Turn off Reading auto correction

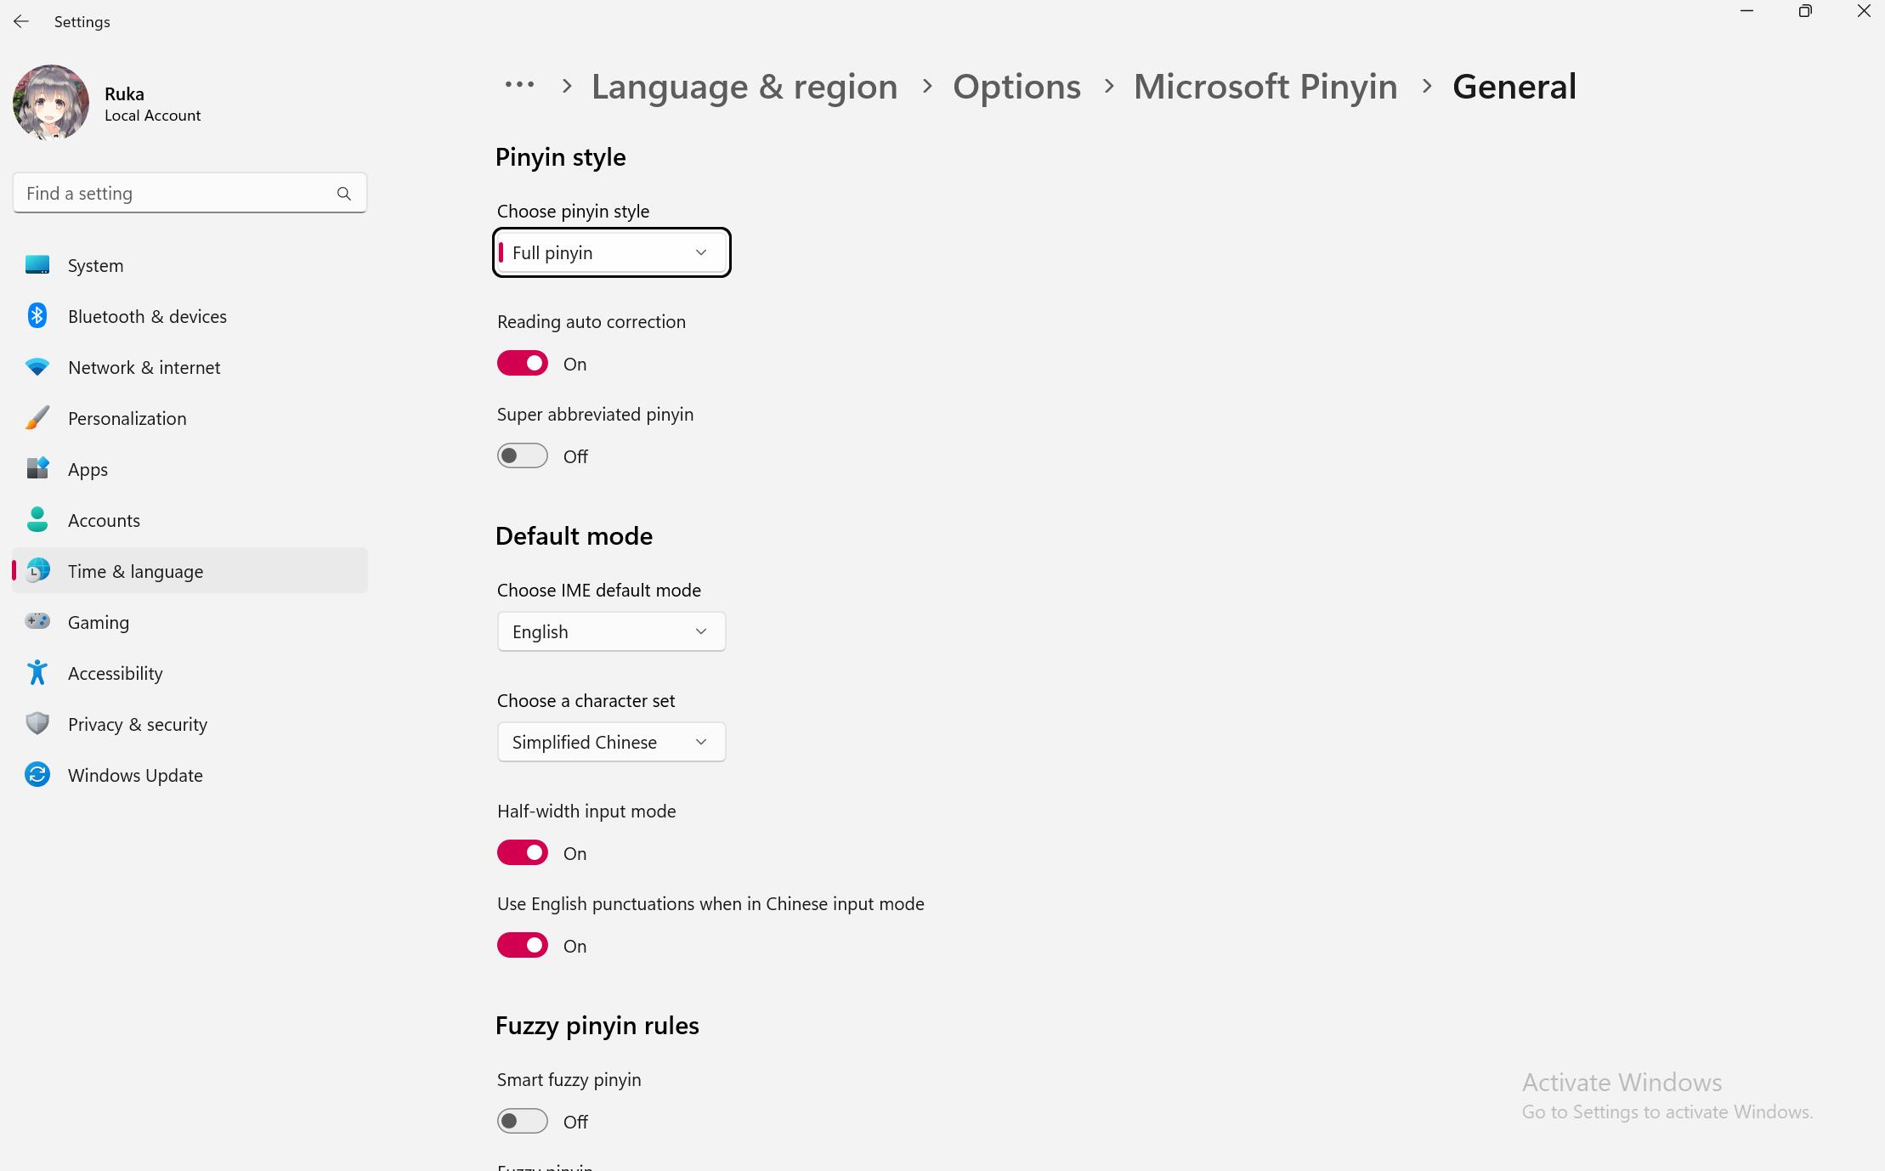tap(523, 364)
